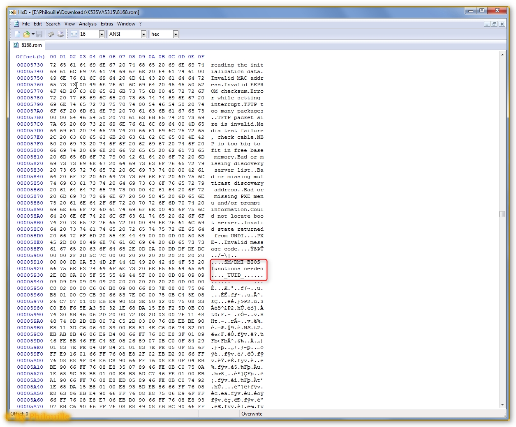Click the Save floppy disk icon
This screenshot has height=427, width=516.
(39, 34)
